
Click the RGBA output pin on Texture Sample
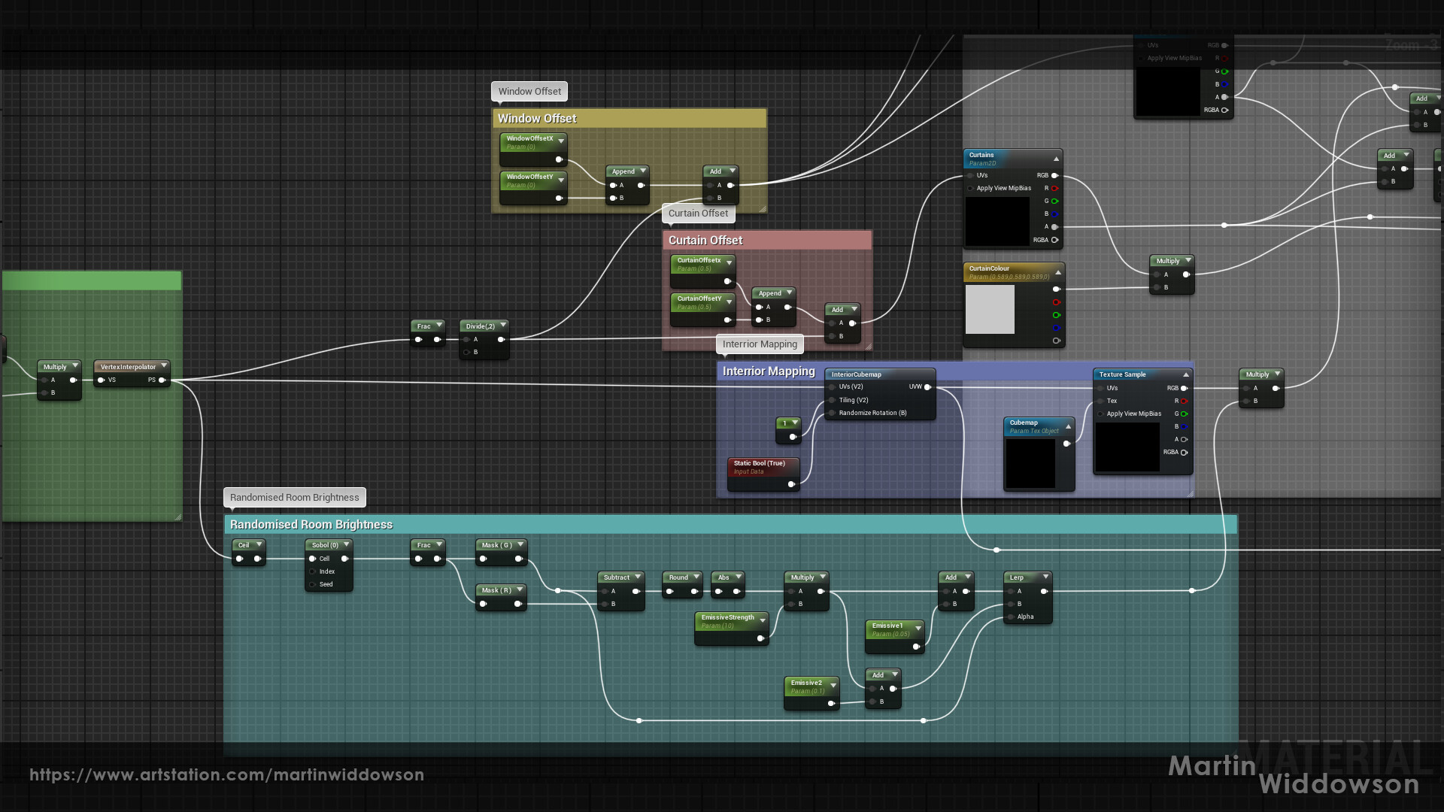(x=1184, y=453)
